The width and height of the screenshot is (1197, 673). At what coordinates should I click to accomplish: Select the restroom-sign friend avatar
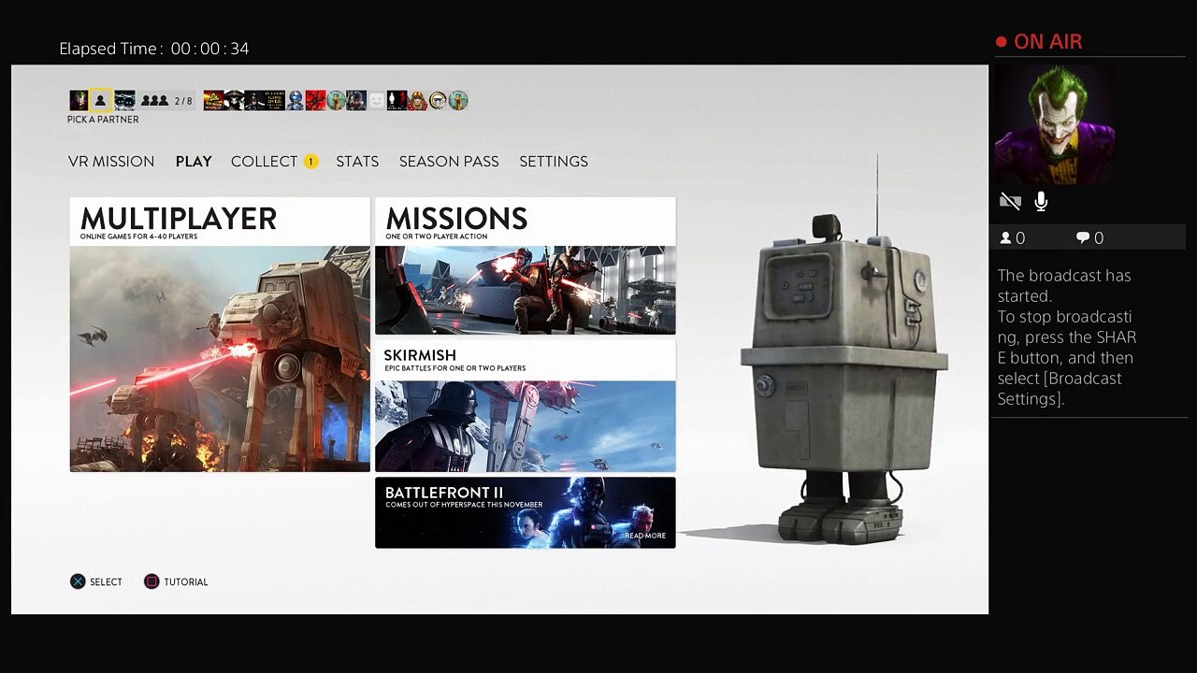click(397, 100)
